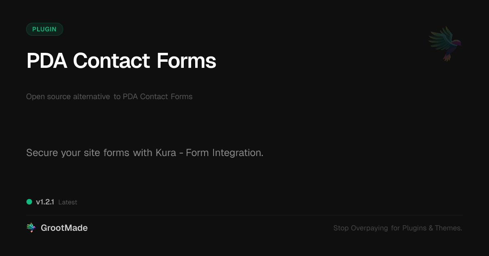Select the v1.2.1 version number

45,202
